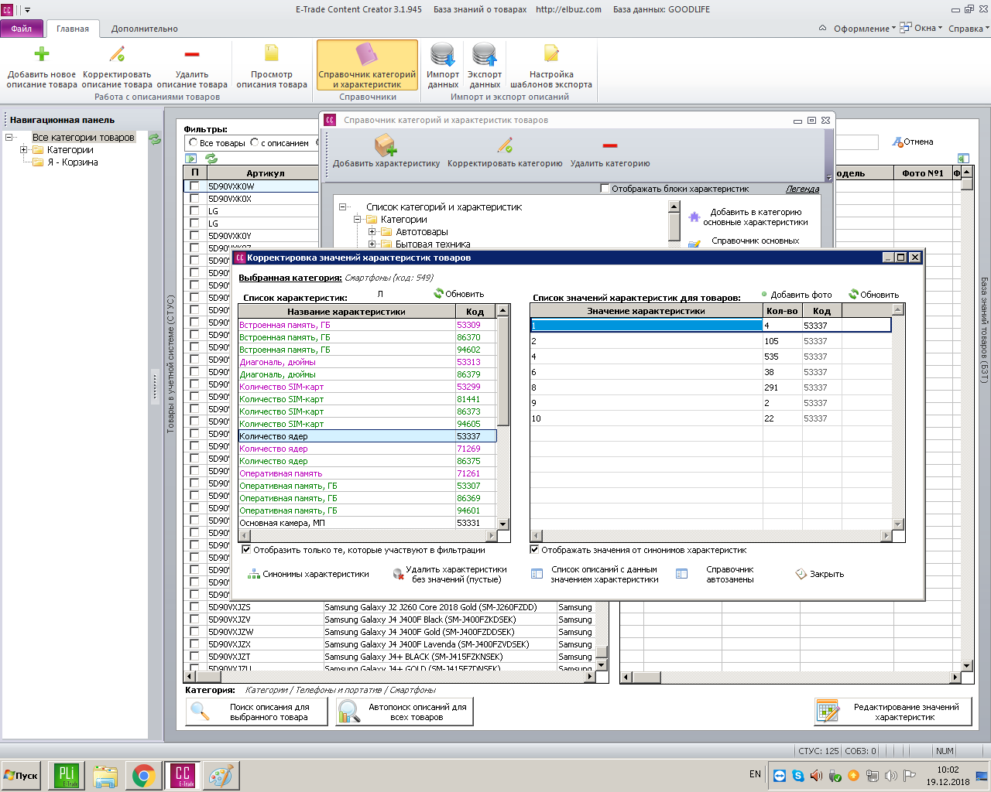This screenshot has width=991, height=792.
Task: Click Add characteristic box icon in reference window
Action: tap(386, 145)
